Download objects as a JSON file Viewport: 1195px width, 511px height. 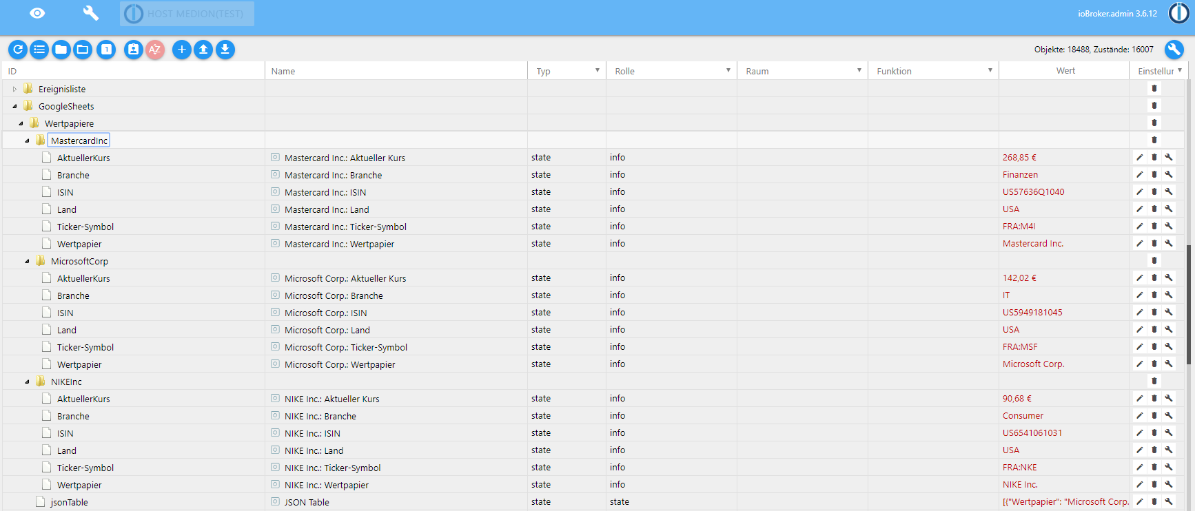[x=225, y=49]
